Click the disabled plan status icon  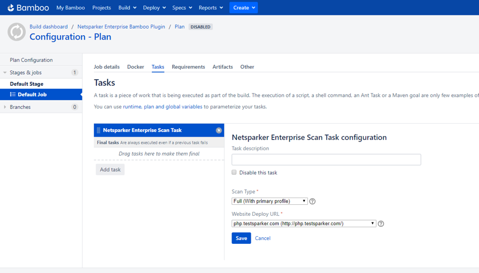(x=16, y=32)
